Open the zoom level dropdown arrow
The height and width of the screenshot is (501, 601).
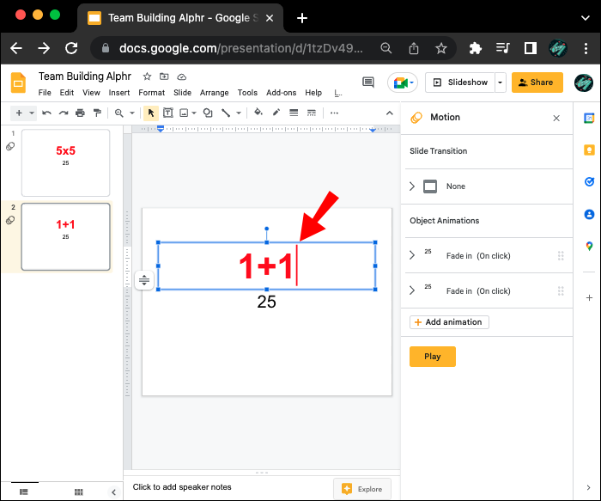click(132, 113)
